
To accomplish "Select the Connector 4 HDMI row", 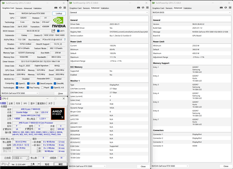I will 191,146.
